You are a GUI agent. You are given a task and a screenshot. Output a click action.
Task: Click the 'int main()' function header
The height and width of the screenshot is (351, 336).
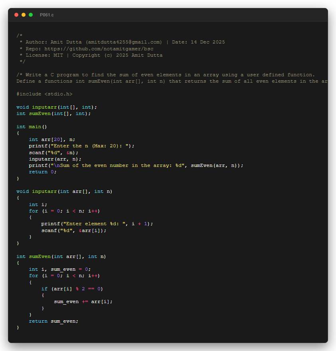click(32, 127)
